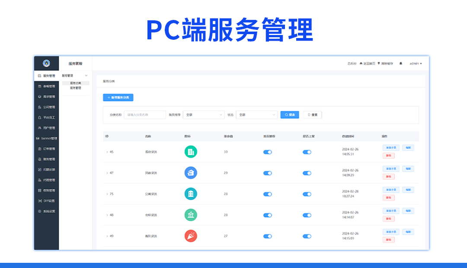
Task: Open the 状态 filter dropdown
Action: pos(256,115)
